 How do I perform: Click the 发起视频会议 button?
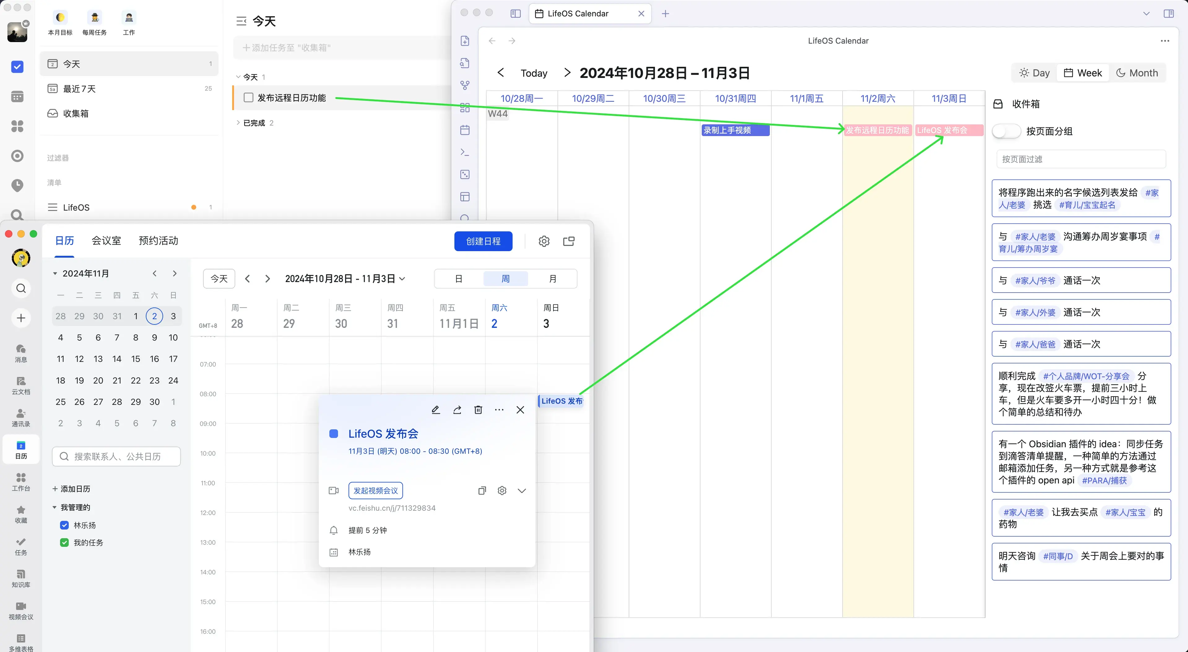pyautogui.click(x=375, y=491)
